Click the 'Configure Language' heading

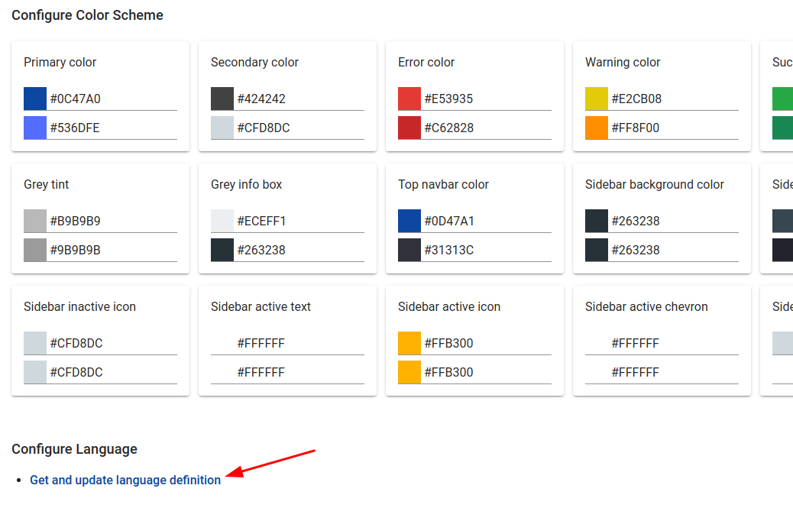tap(74, 449)
